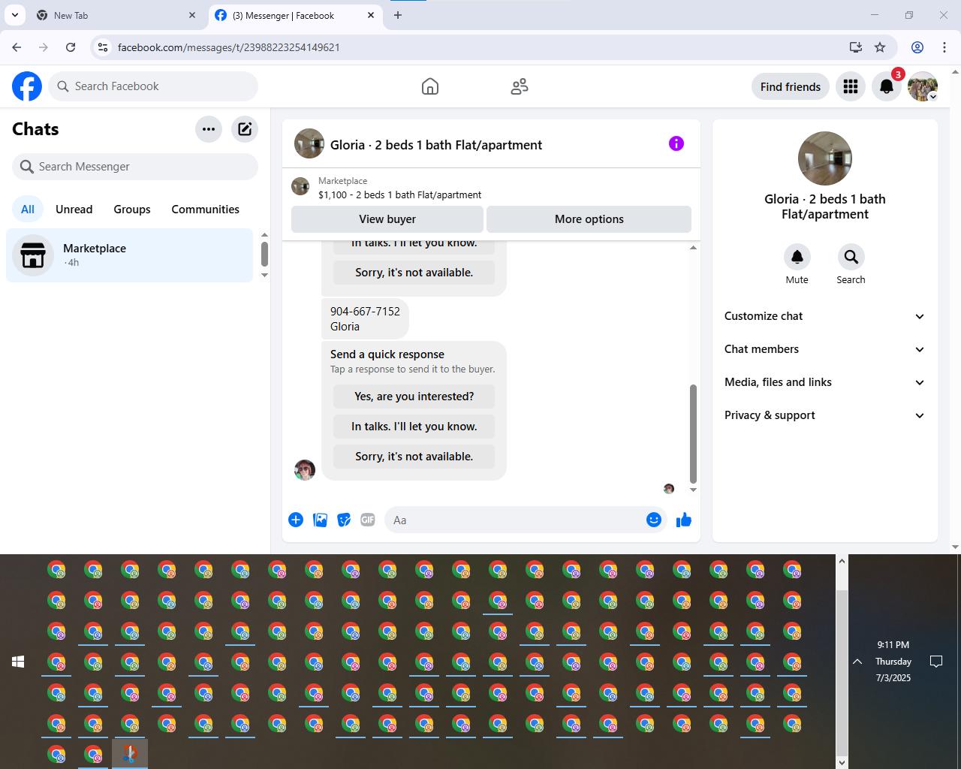Click the Find friends button
This screenshot has height=769, width=961.
791,86
